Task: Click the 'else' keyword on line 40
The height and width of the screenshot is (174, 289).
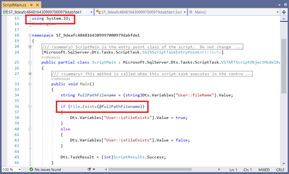Action: pos(65,129)
